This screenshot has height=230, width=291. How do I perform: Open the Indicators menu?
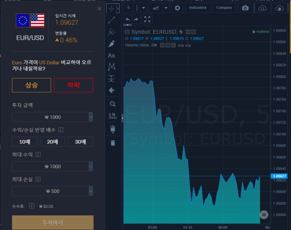click(x=198, y=8)
